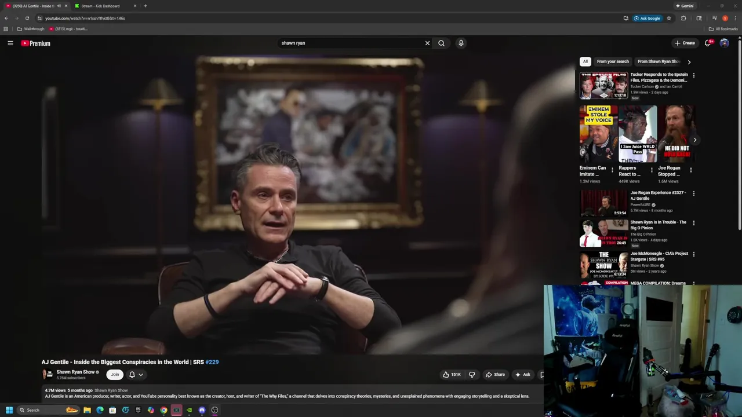Select the From your search chip
The height and width of the screenshot is (417, 742).
click(613, 61)
